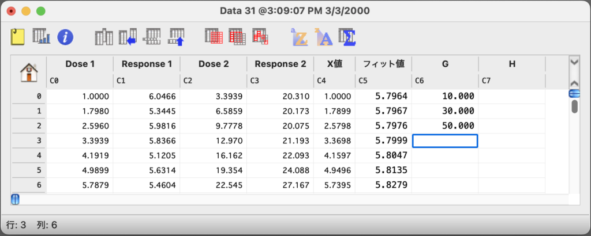Click the red scattered-cells selection icon
Image resolution: width=591 pixels, height=236 pixels.
point(261,37)
